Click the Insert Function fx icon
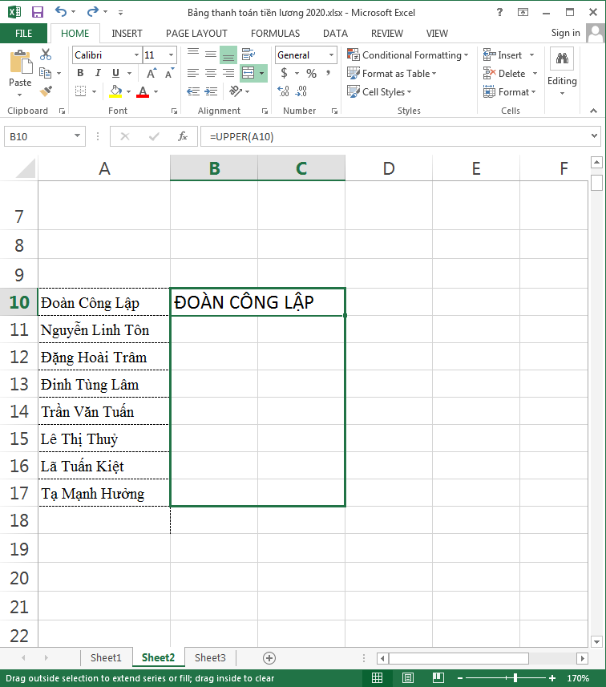The image size is (606, 687). pyautogui.click(x=182, y=137)
